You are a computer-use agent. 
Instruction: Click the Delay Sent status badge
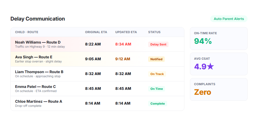(x=158, y=44)
